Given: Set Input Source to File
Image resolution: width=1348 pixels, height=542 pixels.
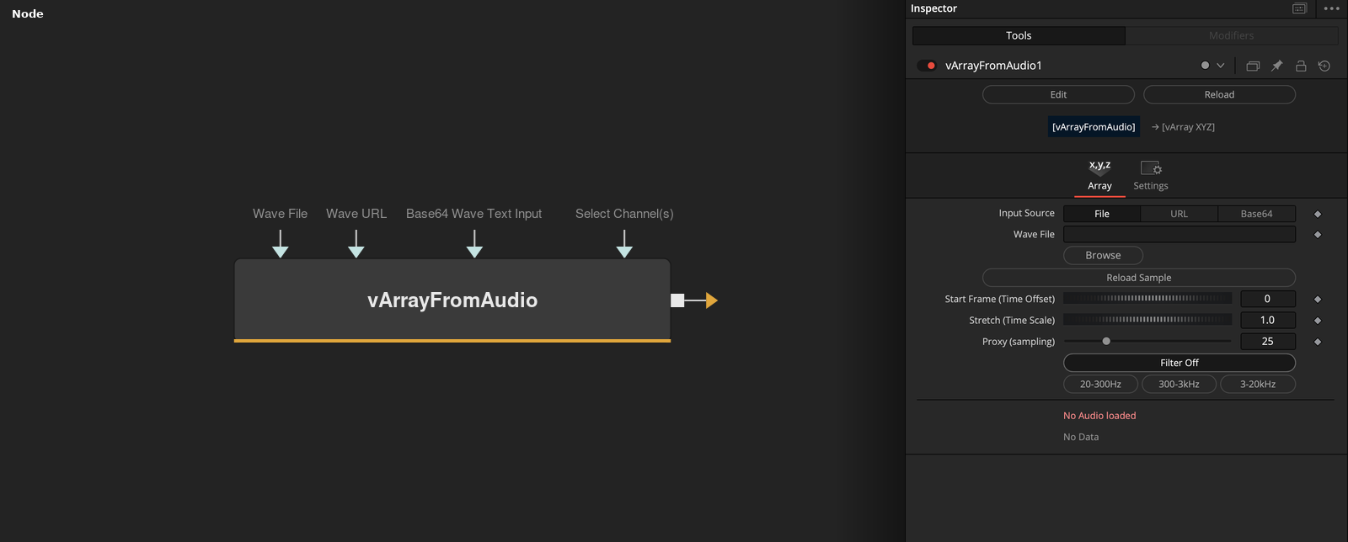Looking at the screenshot, I should click(1102, 214).
